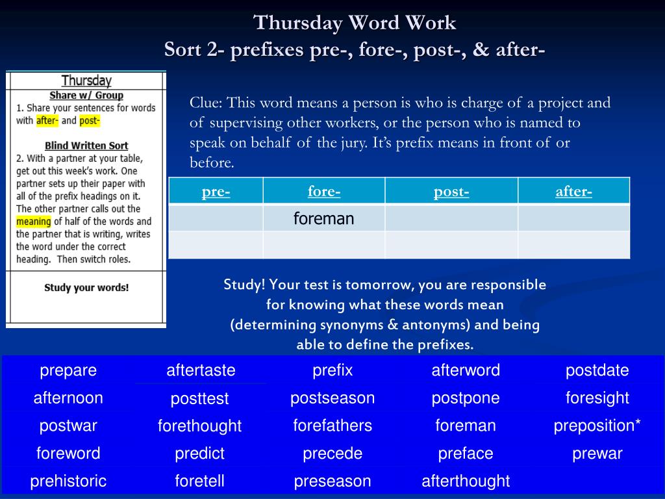
Task: Click the word 'forethought'
Action: (x=200, y=426)
